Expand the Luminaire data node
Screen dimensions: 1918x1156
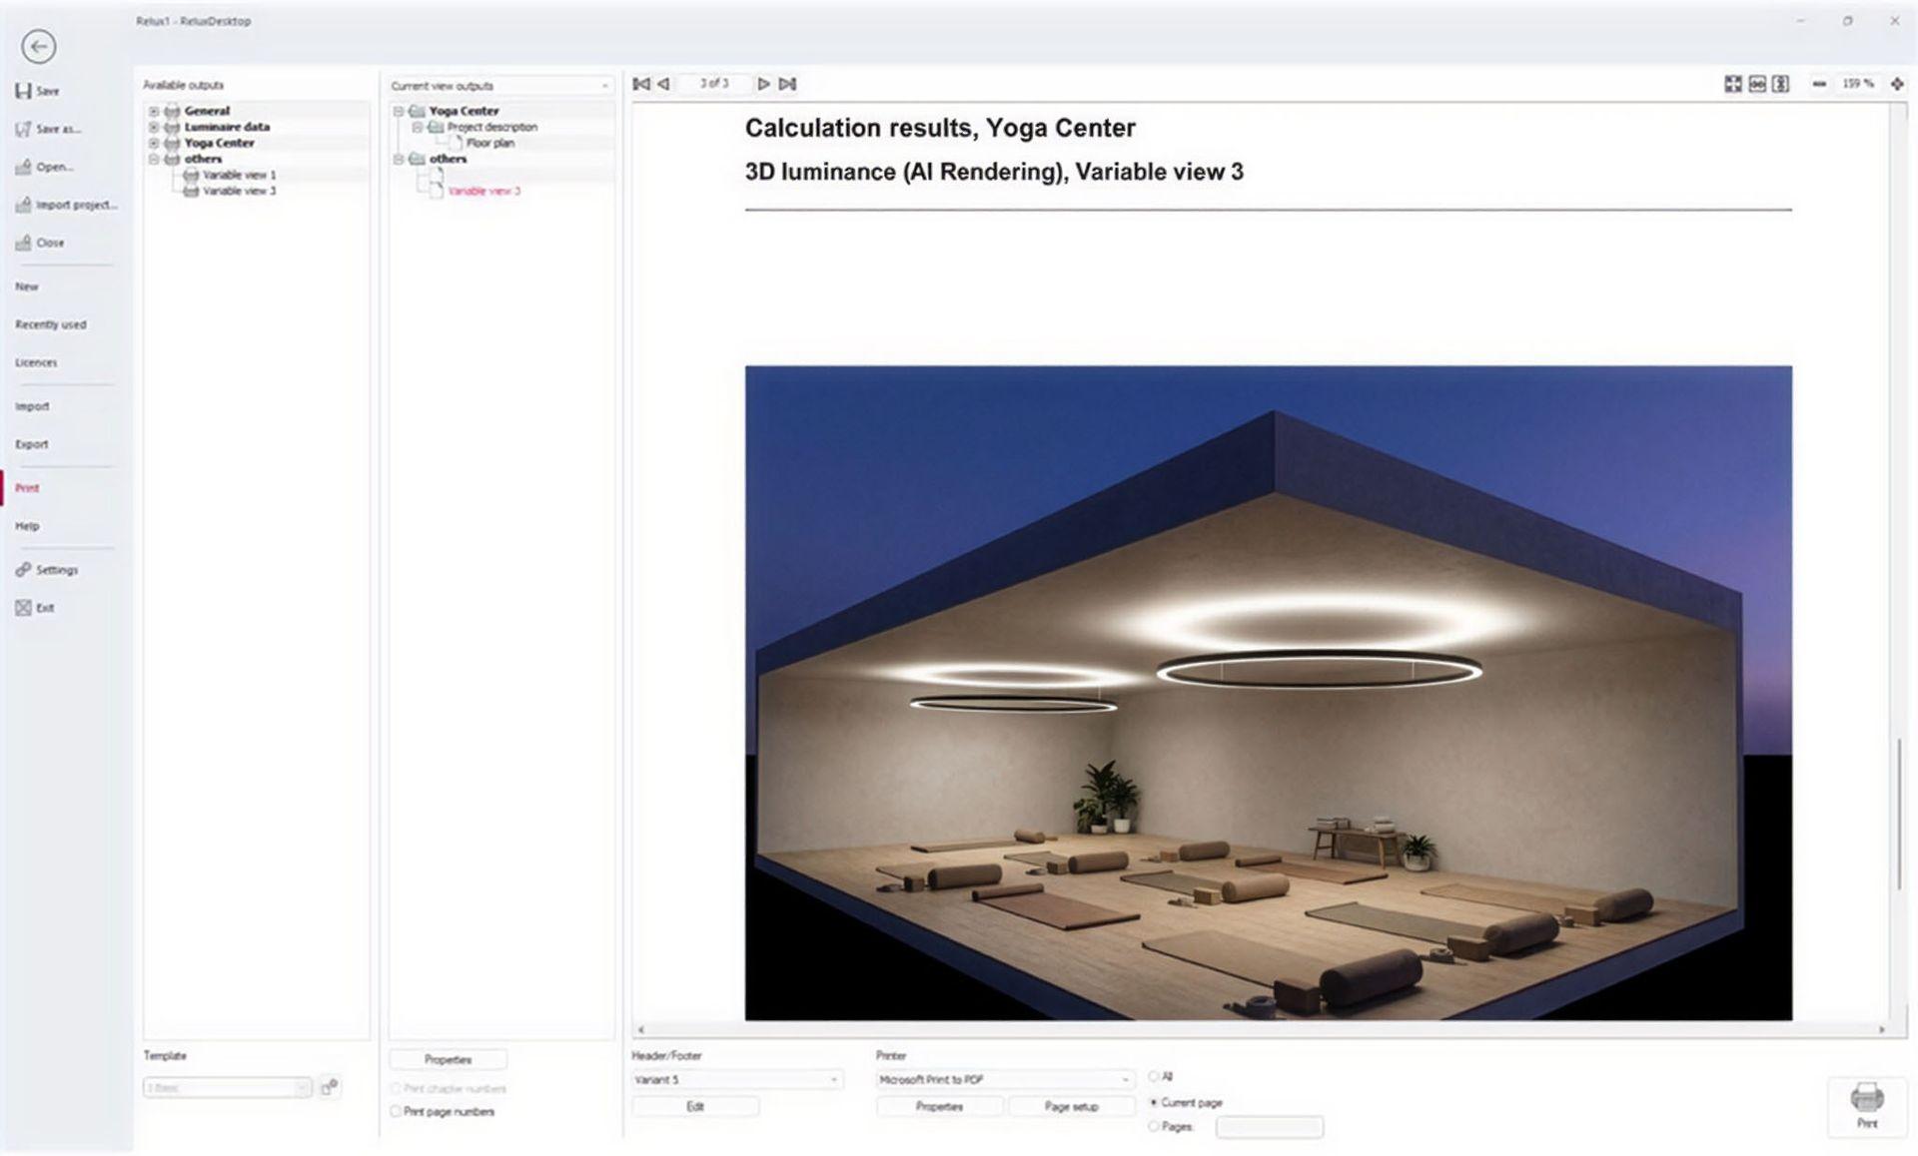click(x=154, y=127)
